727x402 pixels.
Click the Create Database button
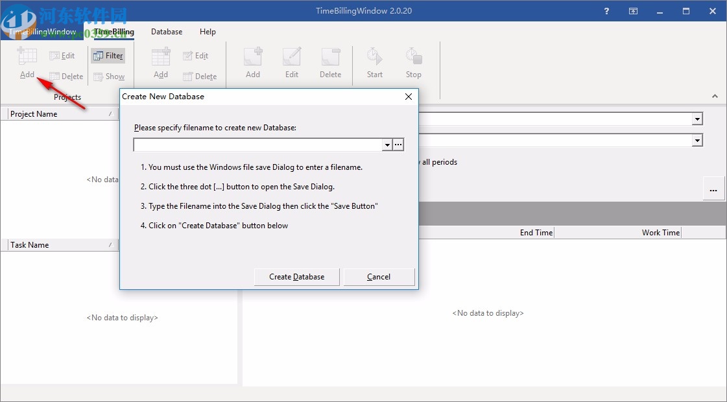[x=296, y=276]
